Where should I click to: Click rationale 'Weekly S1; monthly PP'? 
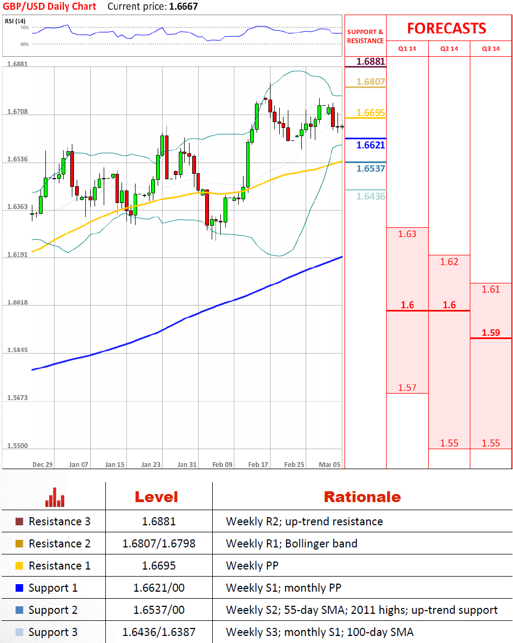click(x=283, y=588)
